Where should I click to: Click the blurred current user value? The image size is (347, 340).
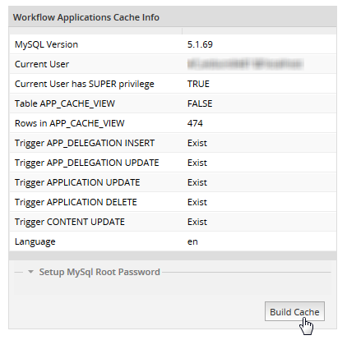(x=245, y=64)
